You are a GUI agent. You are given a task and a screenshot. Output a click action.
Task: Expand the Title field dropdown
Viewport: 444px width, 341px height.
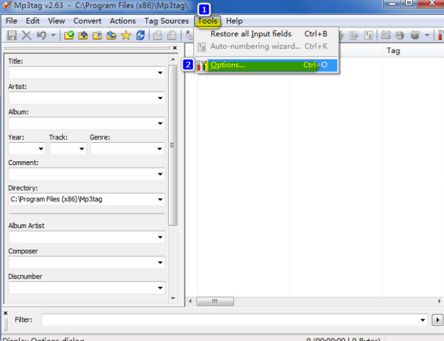[160, 73]
